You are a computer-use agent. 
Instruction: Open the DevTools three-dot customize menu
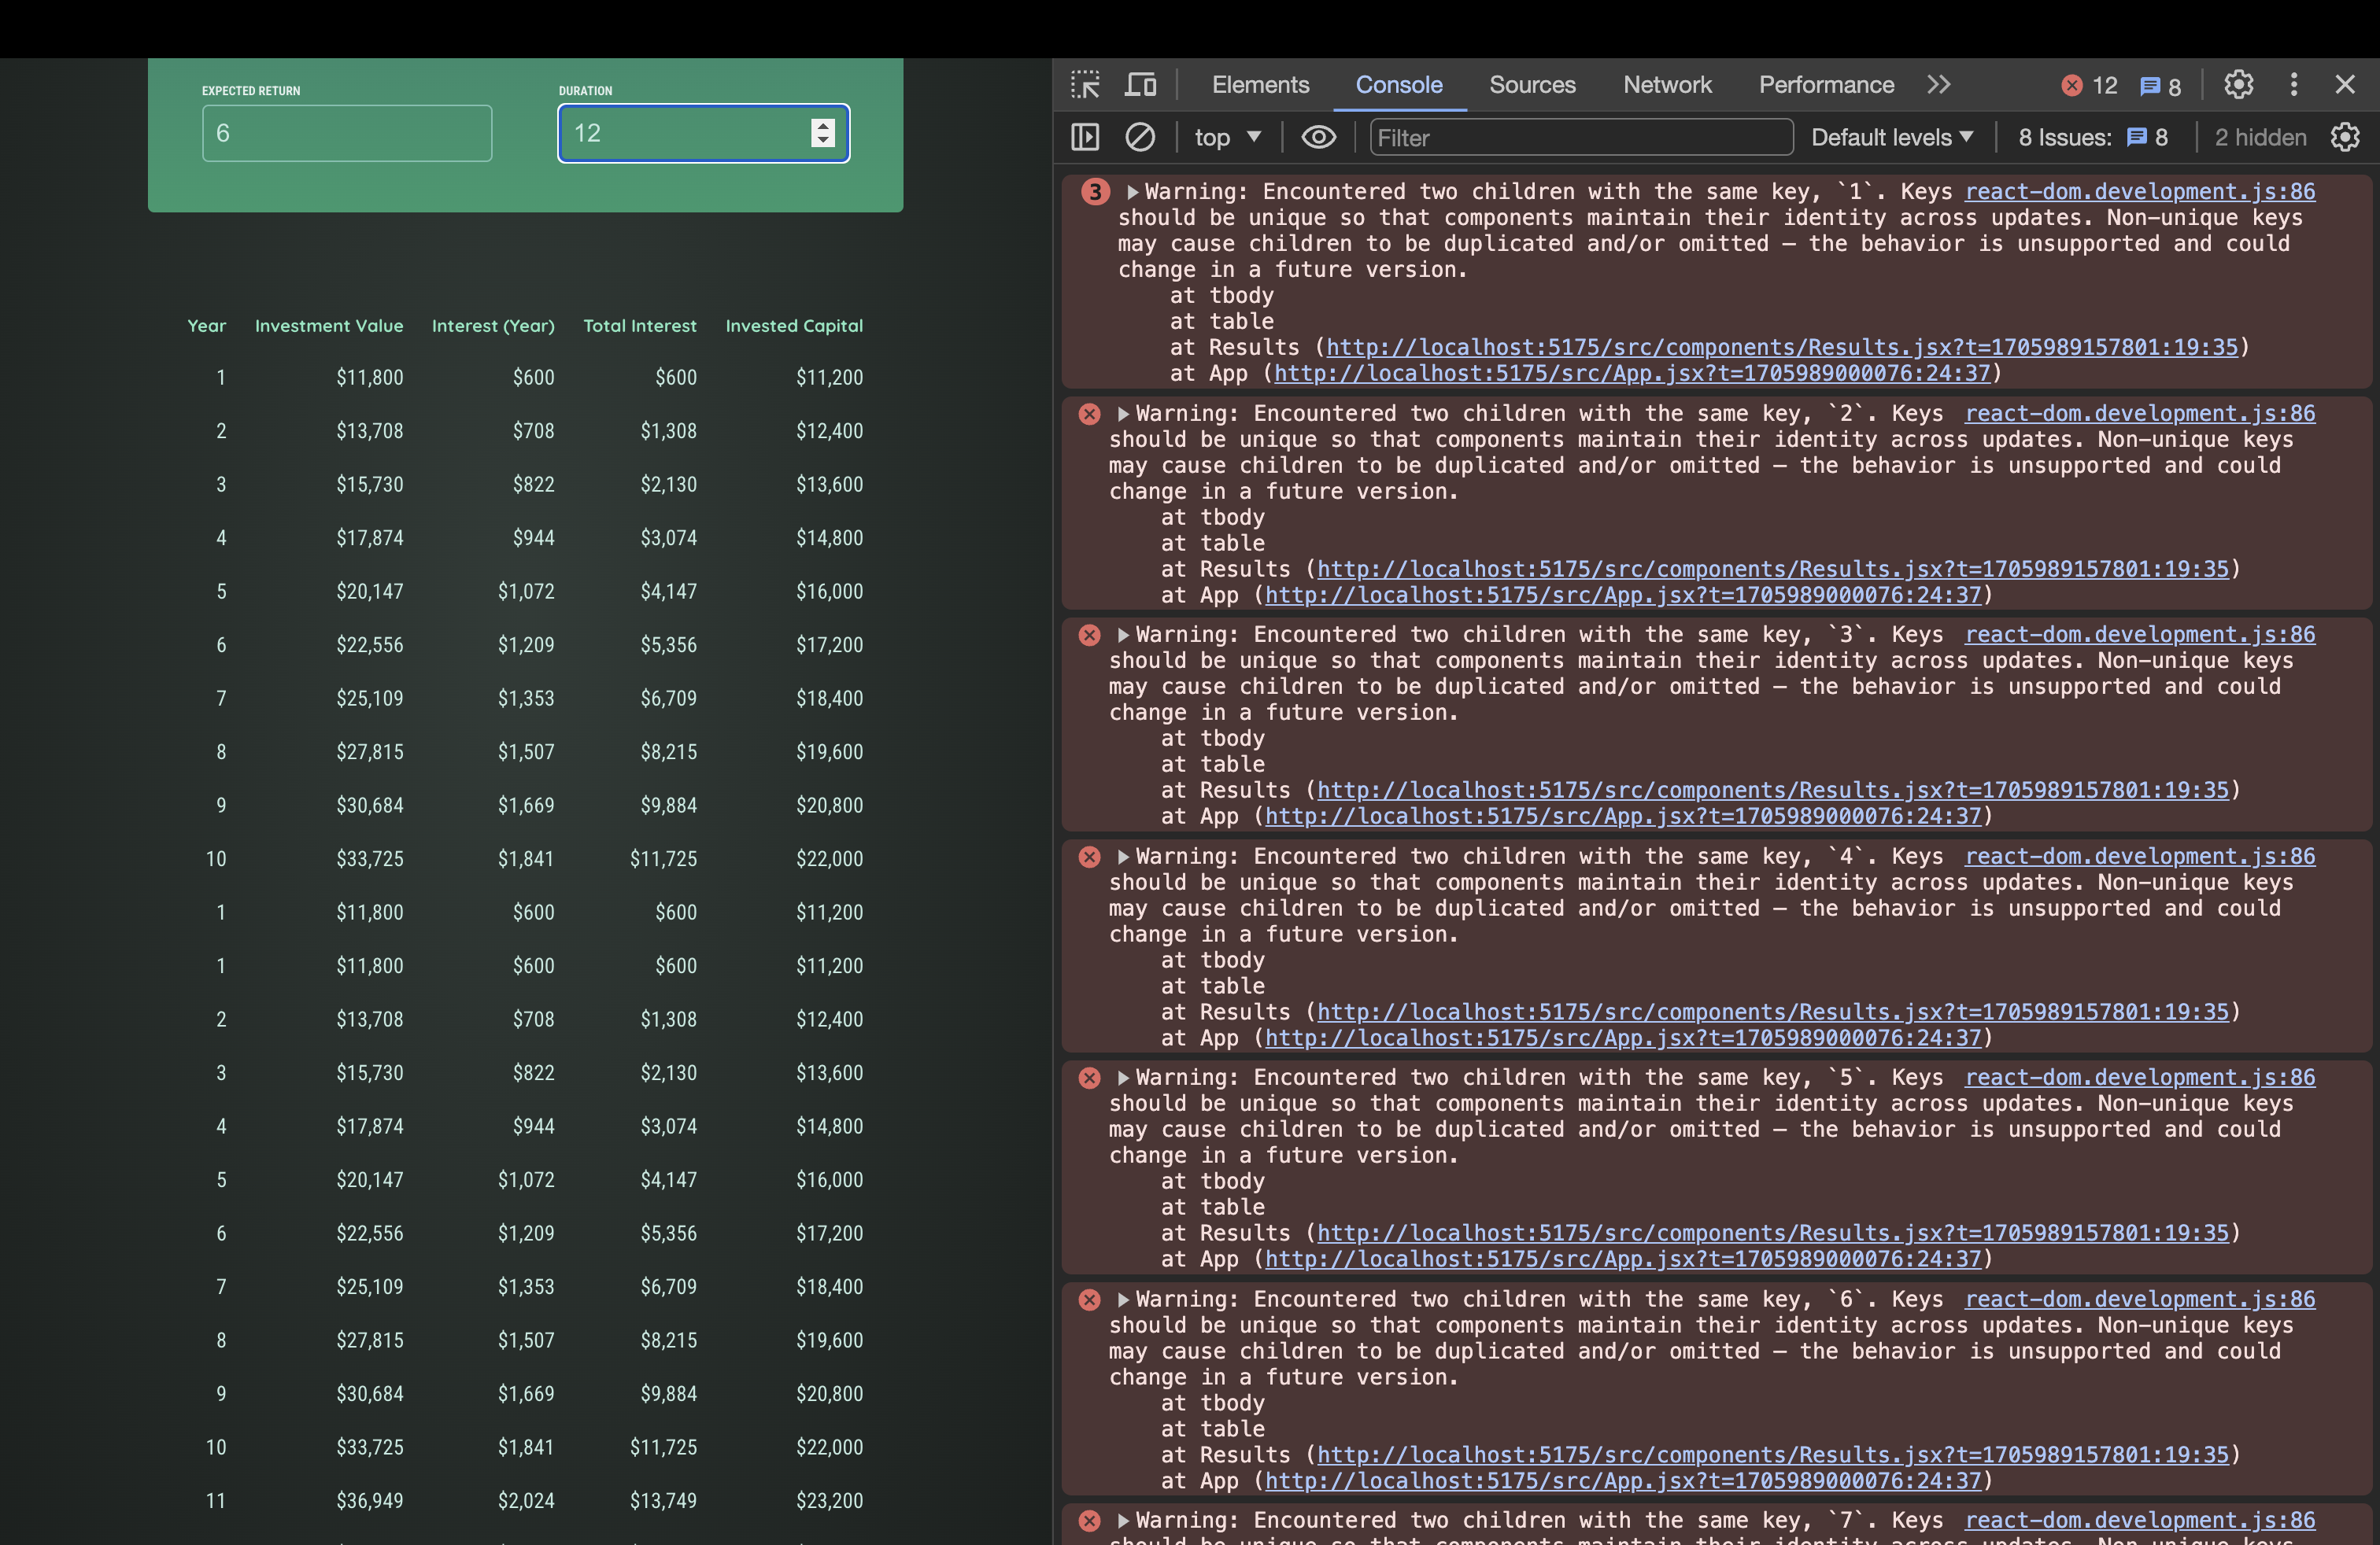[x=2294, y=85]
